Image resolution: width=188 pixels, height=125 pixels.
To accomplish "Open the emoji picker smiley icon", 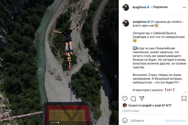I will click(125, 120).
